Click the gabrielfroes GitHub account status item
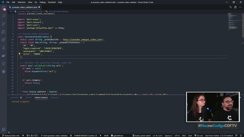244x137 pixels. point(117,135)
